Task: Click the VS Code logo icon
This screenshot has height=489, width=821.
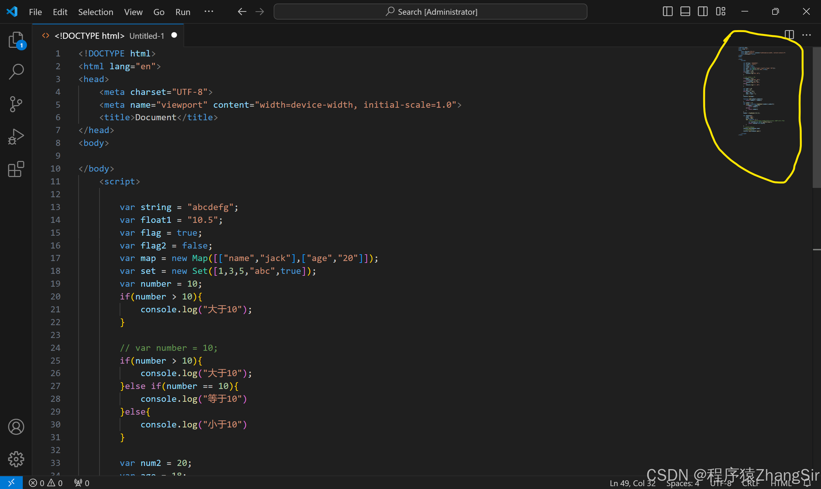Action: click(x=12, y=12)
